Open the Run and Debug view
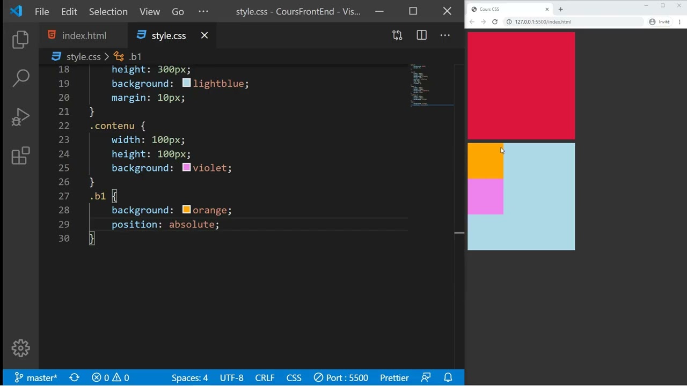This screenshot has height=386, width=687. (x=20, y=117)
